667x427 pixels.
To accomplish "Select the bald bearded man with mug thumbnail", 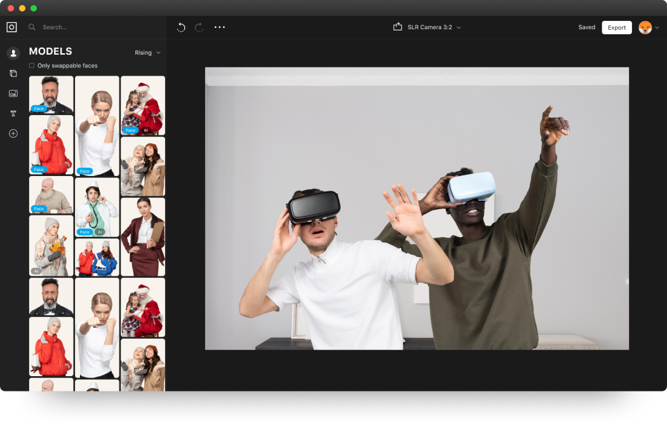I will tap(51, 195).
